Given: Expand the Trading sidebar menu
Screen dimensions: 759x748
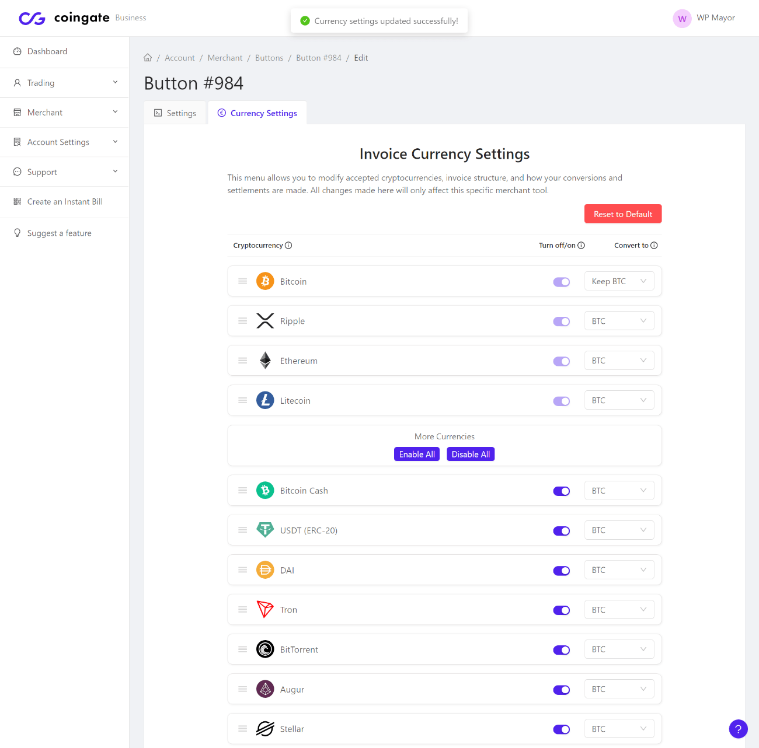Looking at the screenshot, I should [64, 83].
